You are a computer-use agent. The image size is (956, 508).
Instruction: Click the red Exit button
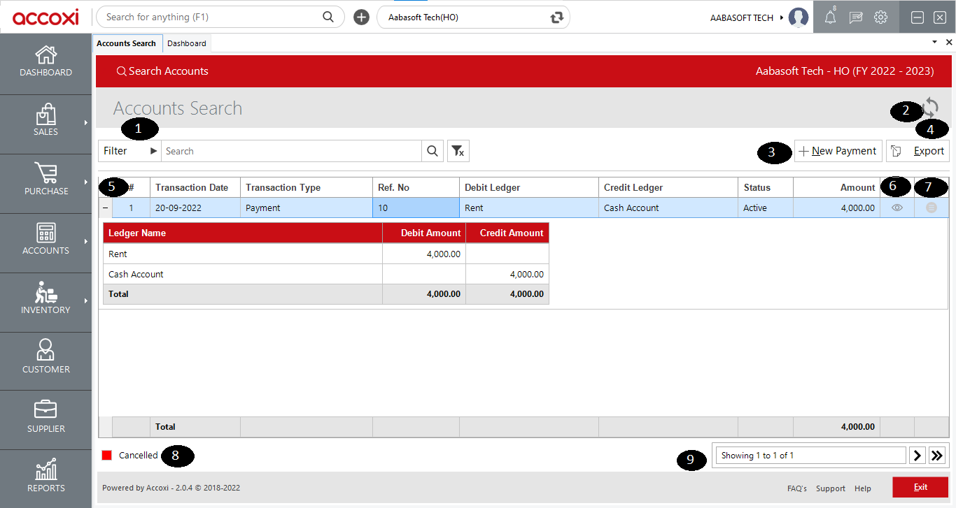[x=920, y=487]
